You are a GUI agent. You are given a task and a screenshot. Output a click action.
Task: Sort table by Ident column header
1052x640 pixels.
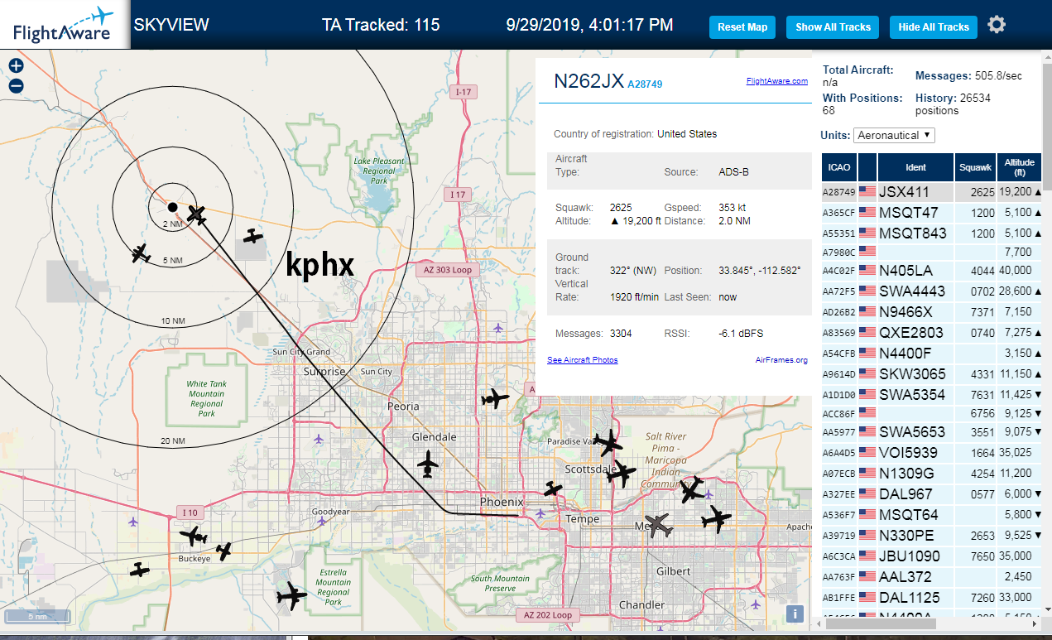(x=915, y=166)
